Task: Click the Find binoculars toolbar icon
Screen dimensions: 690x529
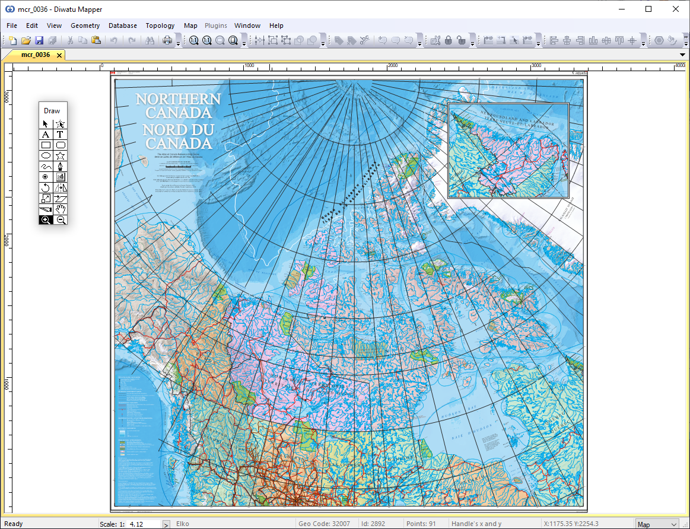Action: click(x=151, y=40)
